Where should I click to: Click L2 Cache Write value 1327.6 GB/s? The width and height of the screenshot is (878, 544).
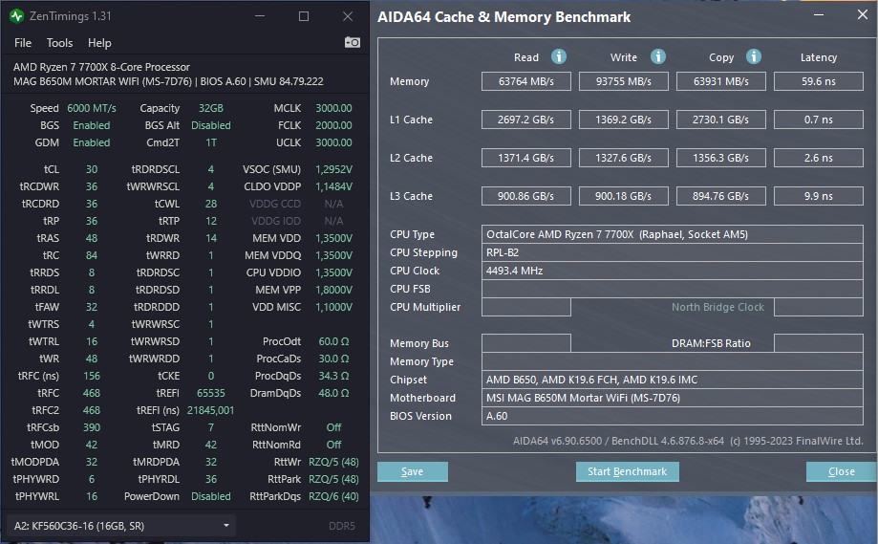623,158
